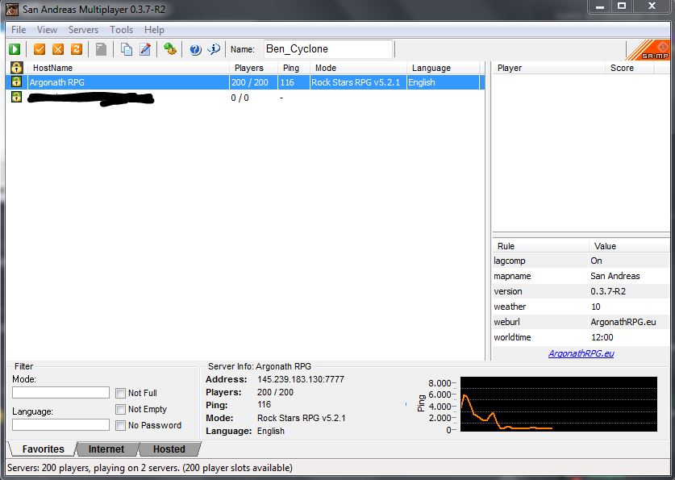Screen dimensions: 675x480
Task: Open the ArgonathRPG.eu link
Action: pos(581,353)
